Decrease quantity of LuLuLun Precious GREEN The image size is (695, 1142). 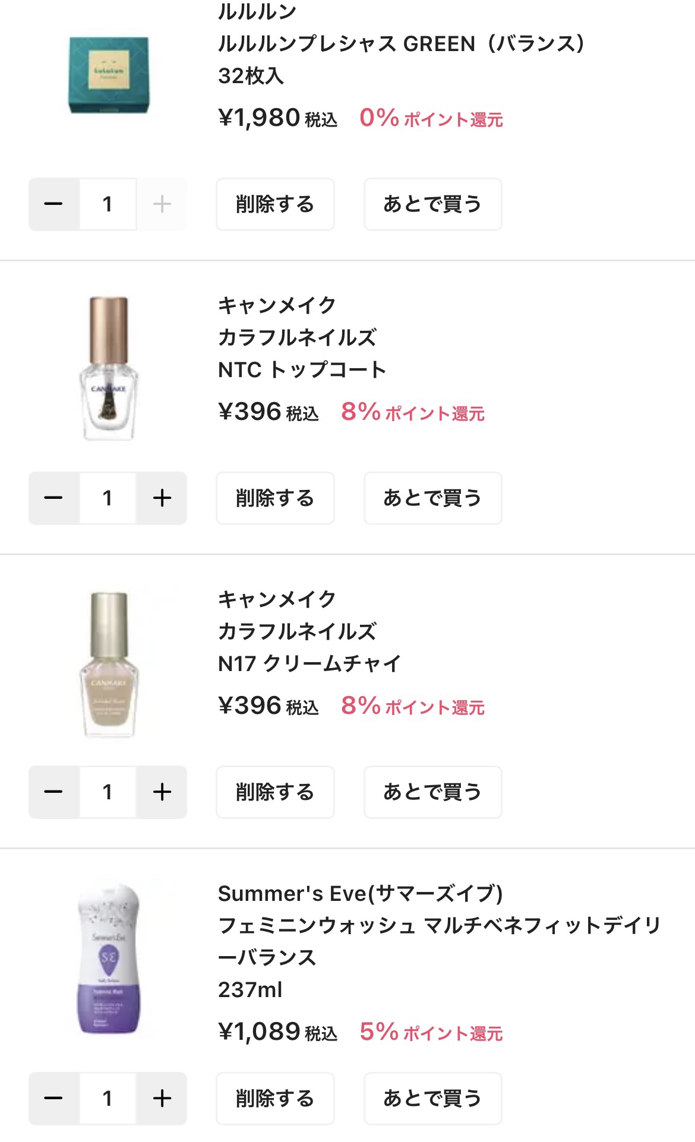pyautogui.click(x=53, y=204)
